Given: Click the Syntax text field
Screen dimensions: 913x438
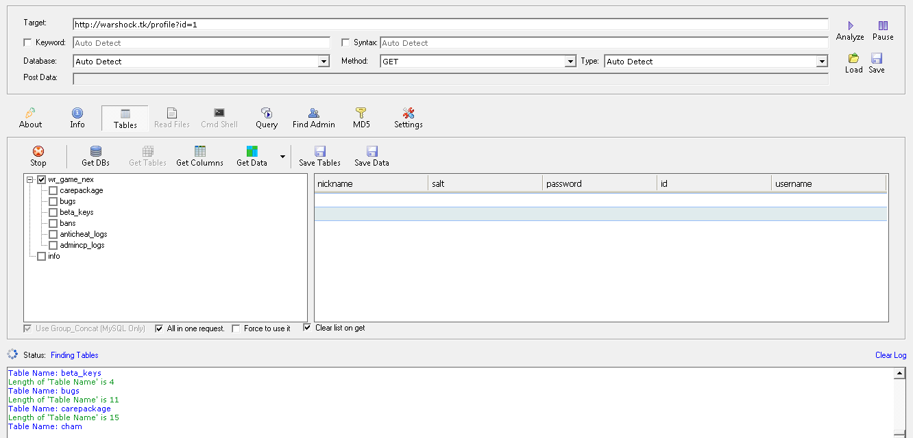Looking at the screenshot, I should click(x=604, y=42).
